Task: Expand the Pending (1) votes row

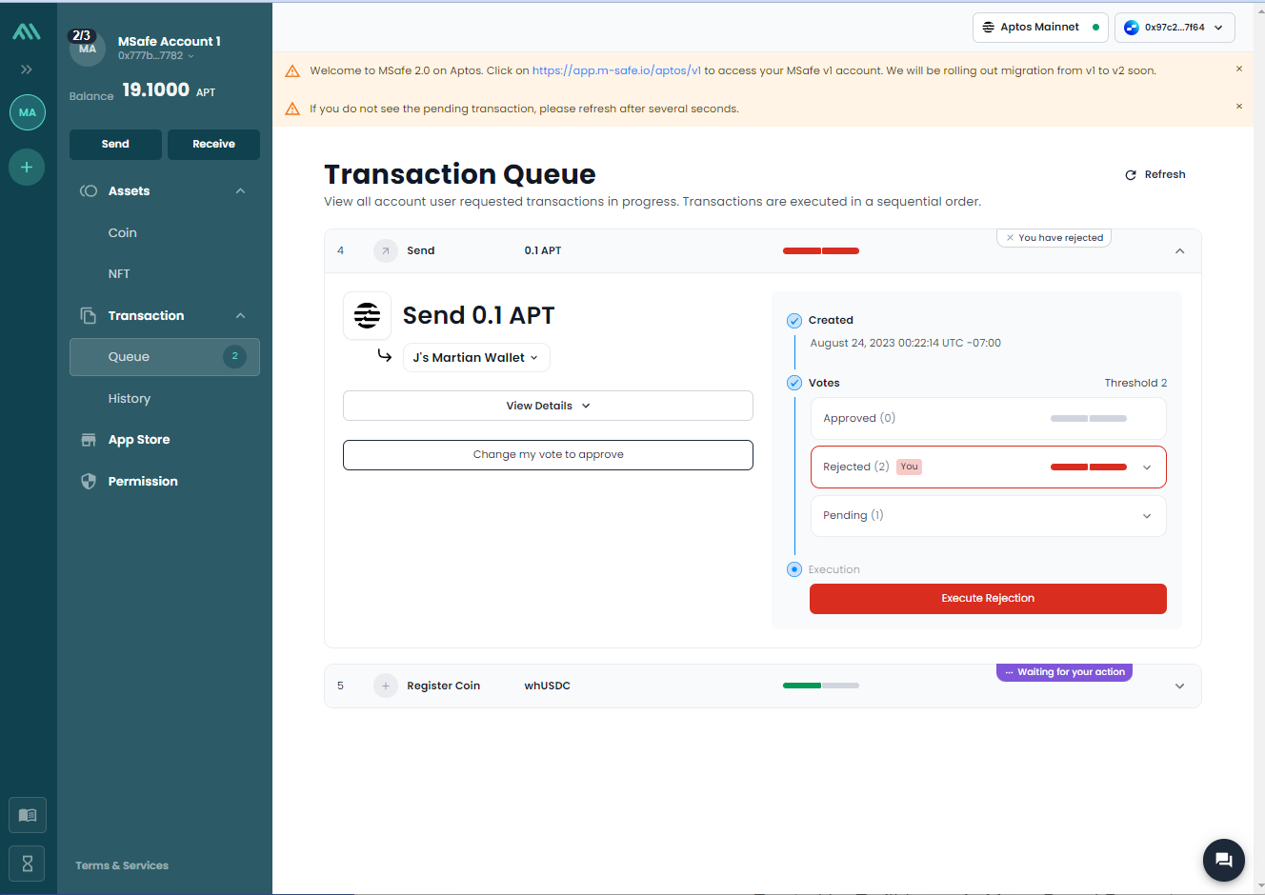Action: coord(1146,516)
